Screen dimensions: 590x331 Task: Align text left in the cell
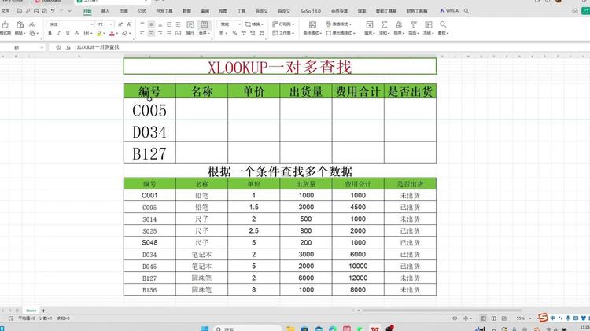point(142,33)
